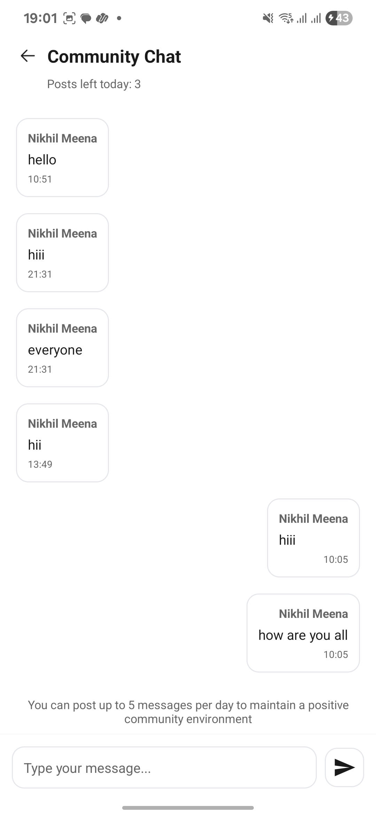Tap 'Nikhil Meena' name on the 'hello' message

(x=63, y=139)
